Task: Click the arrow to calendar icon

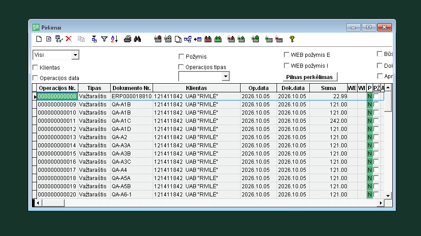Action: click(x=198, y=40)
